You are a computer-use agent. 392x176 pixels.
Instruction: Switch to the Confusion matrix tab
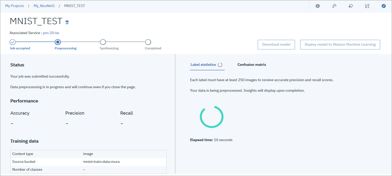tap(252, 65)
